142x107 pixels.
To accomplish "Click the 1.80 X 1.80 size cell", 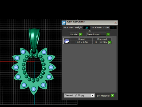I will point(81,42).
